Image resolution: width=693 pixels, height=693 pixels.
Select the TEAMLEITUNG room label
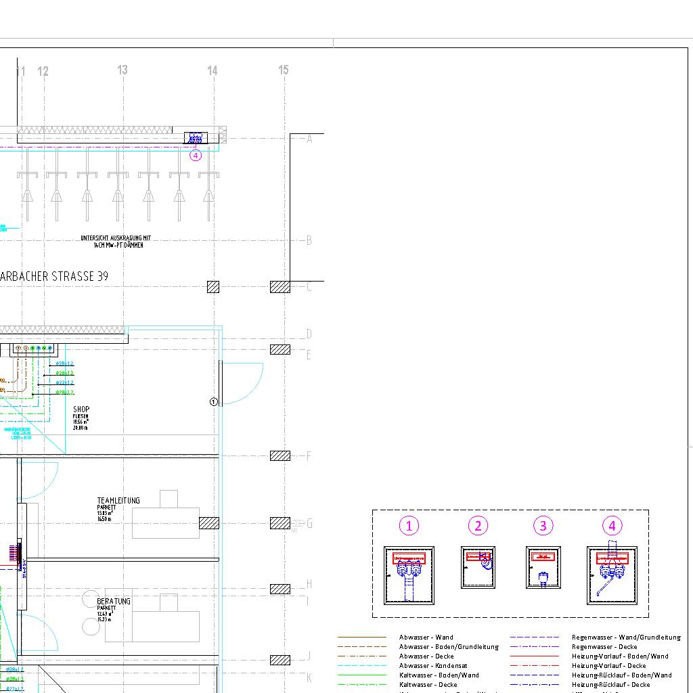[x=118, y=501]
